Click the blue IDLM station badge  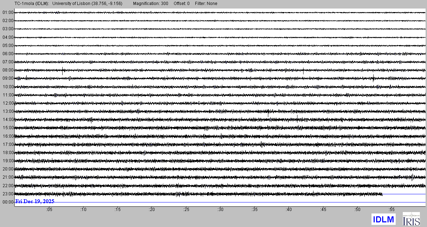click(x=383, y=219)
